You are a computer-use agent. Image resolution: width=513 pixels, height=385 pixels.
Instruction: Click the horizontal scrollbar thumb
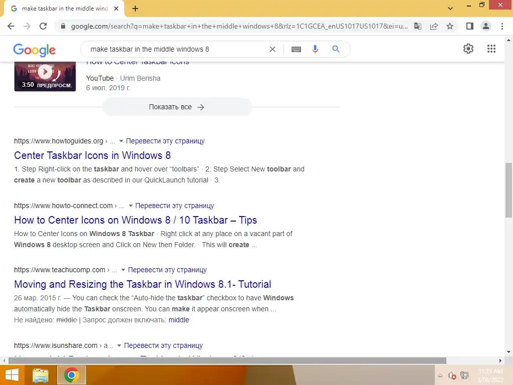[x=227, y=360]
